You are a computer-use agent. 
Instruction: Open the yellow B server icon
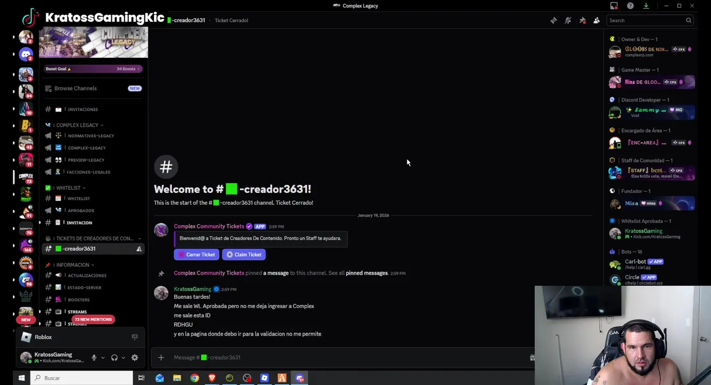[x=26, y=126]
